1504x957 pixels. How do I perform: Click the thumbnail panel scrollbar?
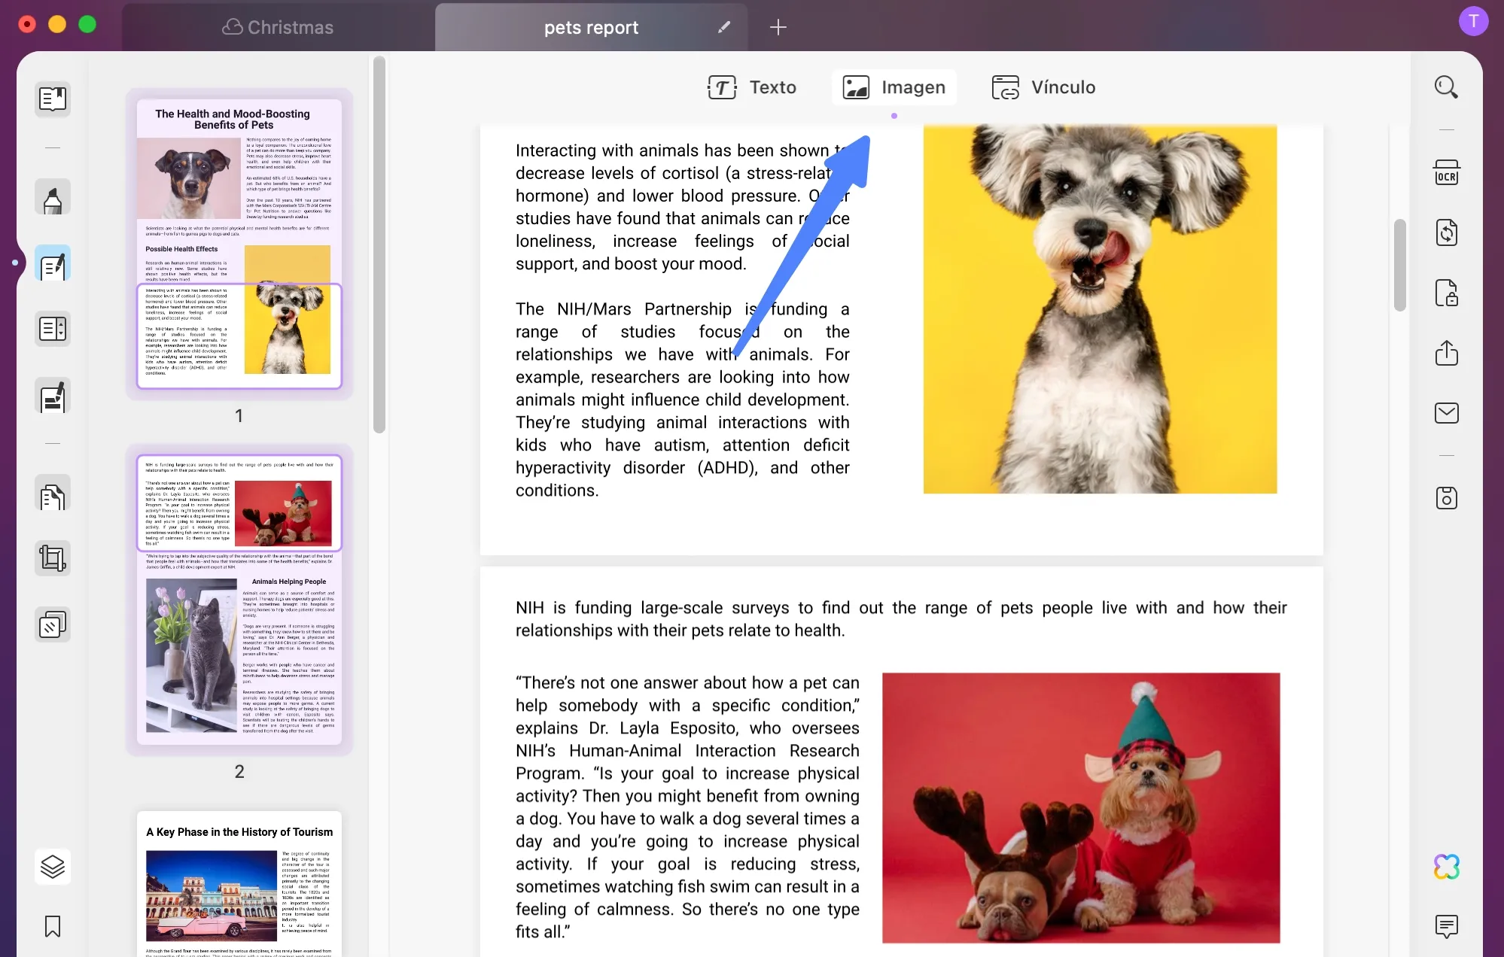pyautogui.click(x=379, y=245)
